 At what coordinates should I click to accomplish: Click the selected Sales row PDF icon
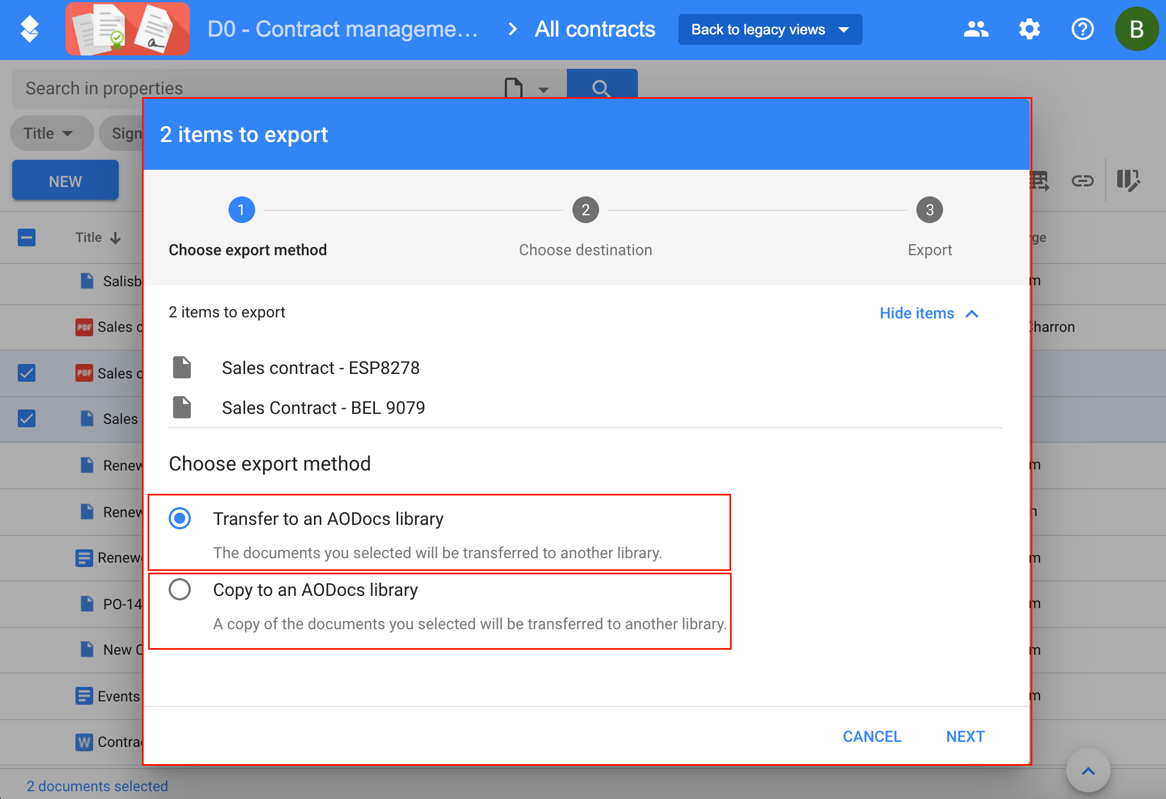click(84, 373)
